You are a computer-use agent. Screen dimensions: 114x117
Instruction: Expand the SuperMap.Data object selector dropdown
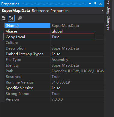[x=102, y=11]
